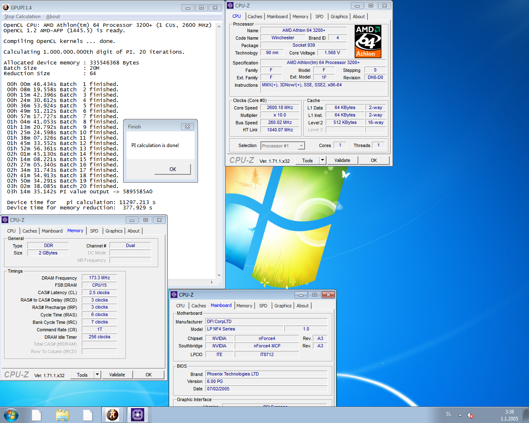
Task: Click the CAS# Latency 2.5 clocks value
Action: (x=99, y=292)
